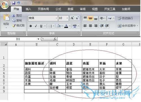Open the borders style dropdown arrow
The image size is (141, 102).
pyautogui.click(x=54, y=26)
